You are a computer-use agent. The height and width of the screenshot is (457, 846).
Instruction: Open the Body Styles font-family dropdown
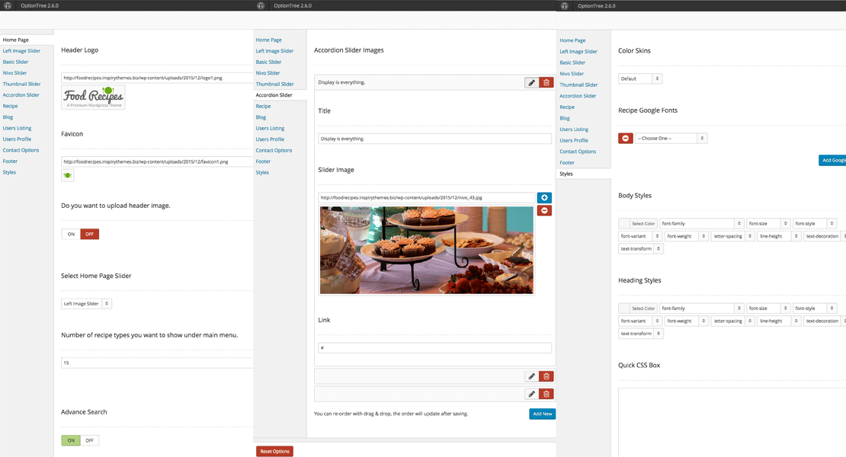[x=701, y=223]
